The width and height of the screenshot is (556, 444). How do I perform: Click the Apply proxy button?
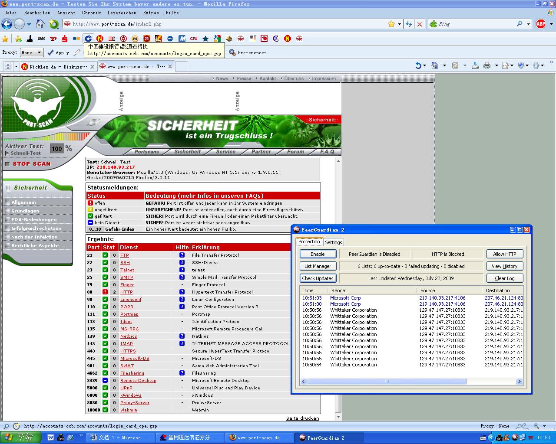(58, 52)
